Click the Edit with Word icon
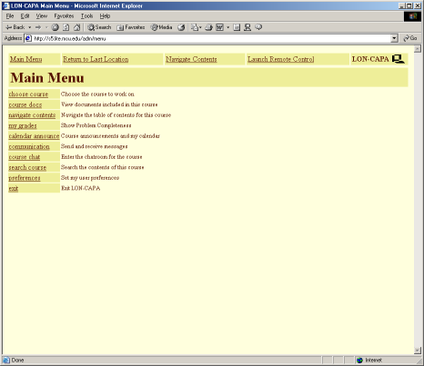The image size is (424, 366). click(219, 27)
